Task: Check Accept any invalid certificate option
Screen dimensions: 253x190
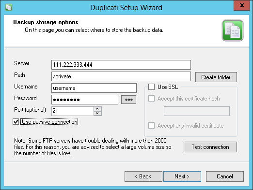Action: pyautogui.click(x=151, y=126)
